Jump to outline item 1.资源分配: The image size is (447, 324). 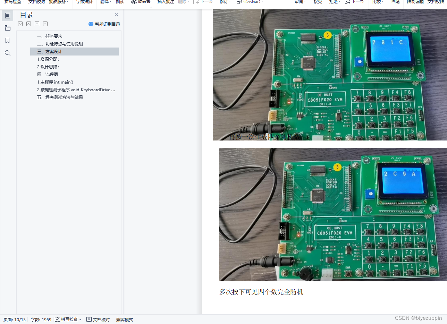point(48,59)
